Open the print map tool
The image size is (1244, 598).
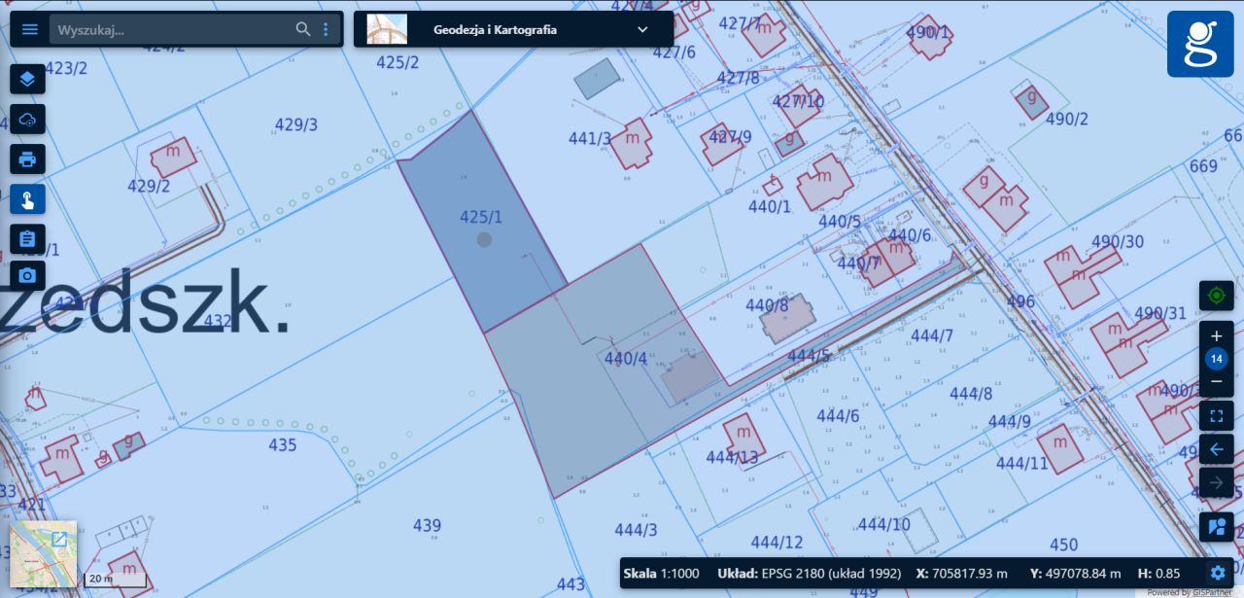(27, 159)
